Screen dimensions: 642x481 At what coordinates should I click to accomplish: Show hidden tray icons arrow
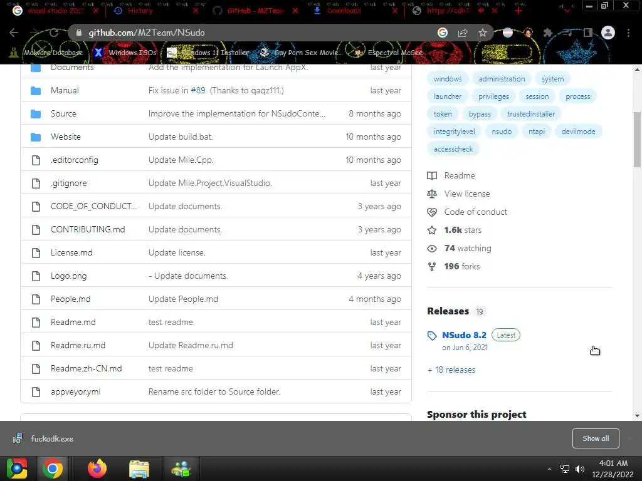click(x=549, y=469)
